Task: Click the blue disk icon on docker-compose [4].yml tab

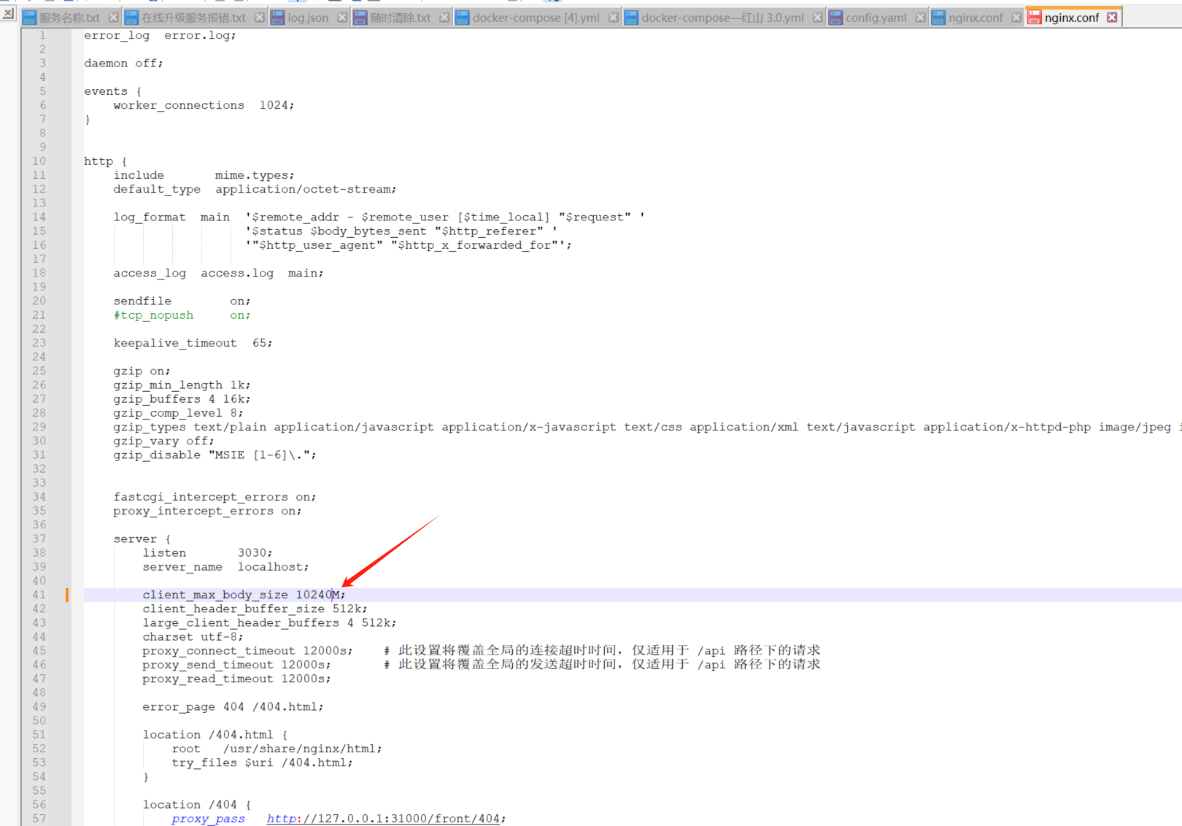Action: (462, 18)
